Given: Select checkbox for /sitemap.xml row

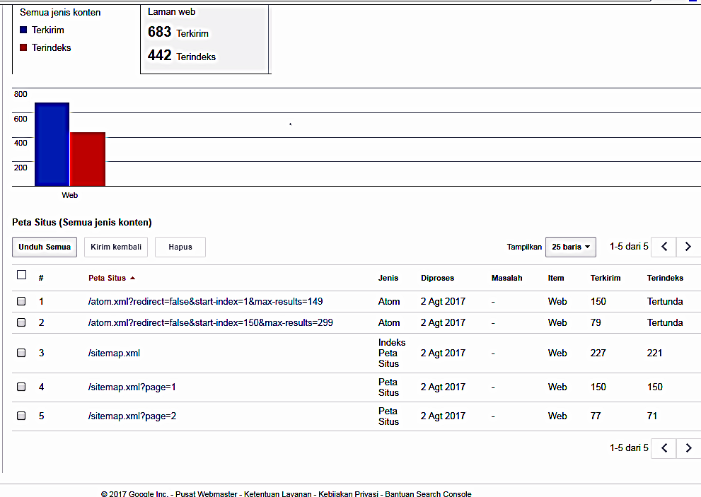Looking at the screenshot, I should click(21, 353).
